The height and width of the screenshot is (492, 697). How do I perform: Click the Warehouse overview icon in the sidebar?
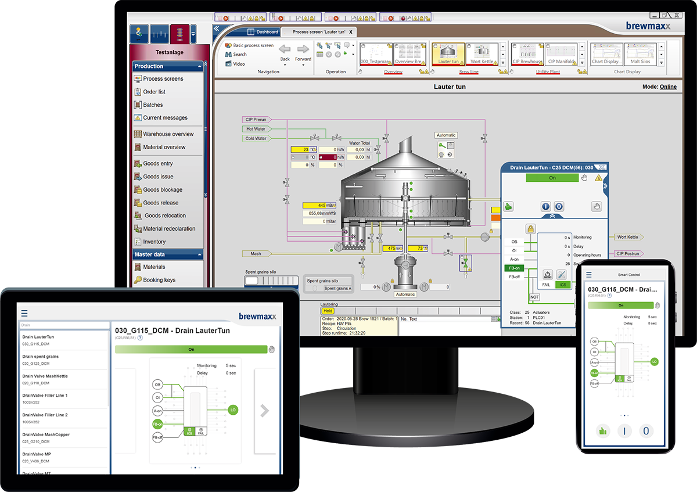[x=138, y=134]
